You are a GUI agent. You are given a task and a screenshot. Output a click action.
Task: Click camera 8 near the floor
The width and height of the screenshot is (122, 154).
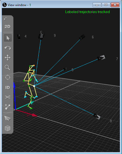point(97,116)
